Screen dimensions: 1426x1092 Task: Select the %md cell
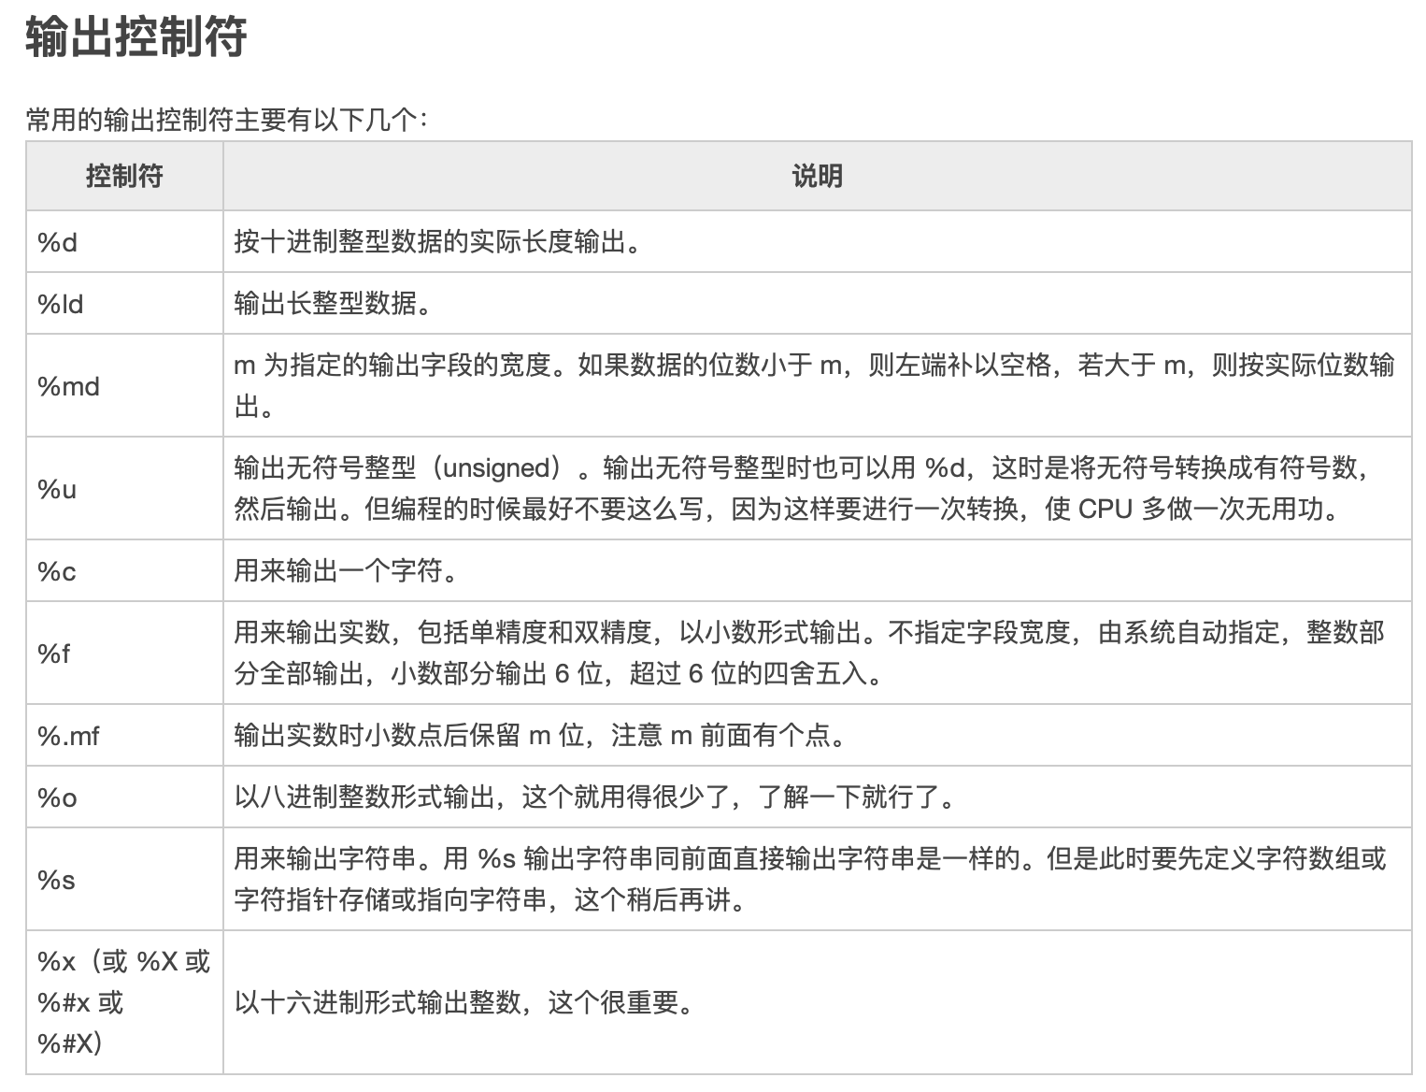click(124, 386)
